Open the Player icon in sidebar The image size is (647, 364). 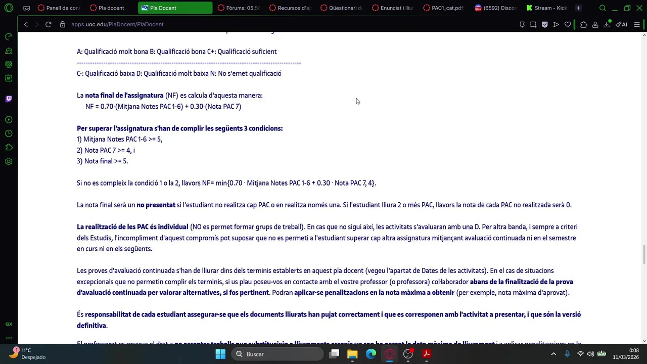pos(9,120)
